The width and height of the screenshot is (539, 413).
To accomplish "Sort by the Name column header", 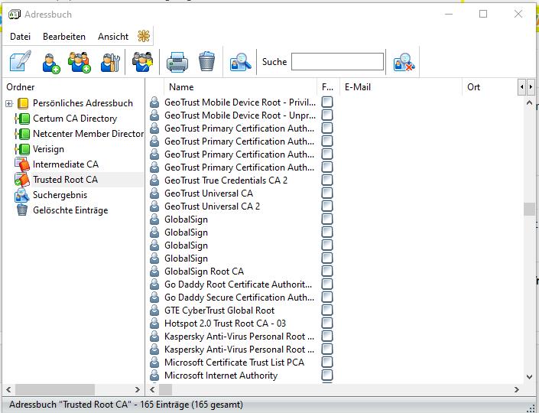I will point(240,87).
